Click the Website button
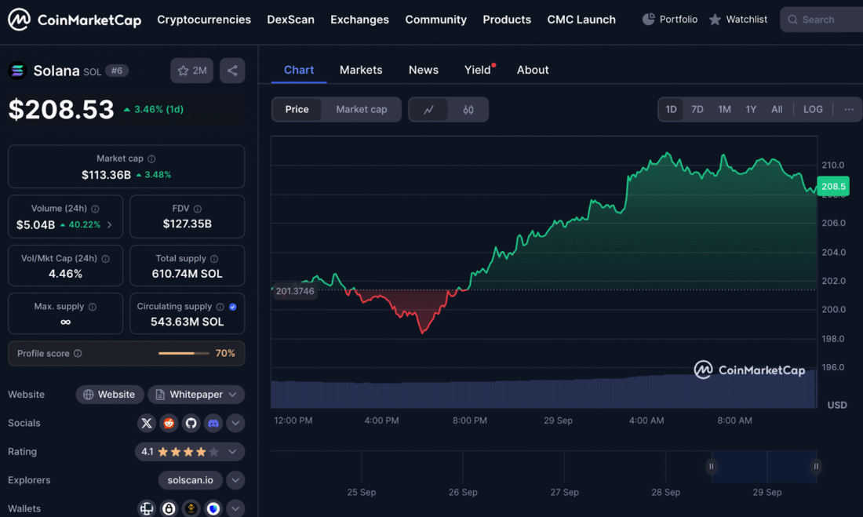The height and width of the screenshot is (517, 863). tap(109, 395)
